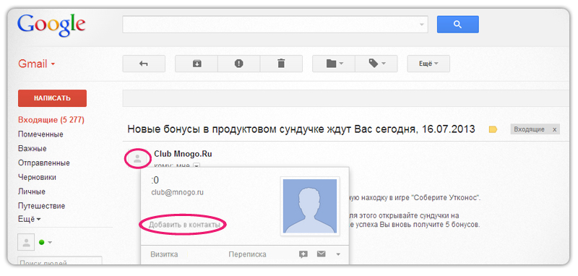
Task: Click the yellow importance marker by subject
Action: pos(493,129)
